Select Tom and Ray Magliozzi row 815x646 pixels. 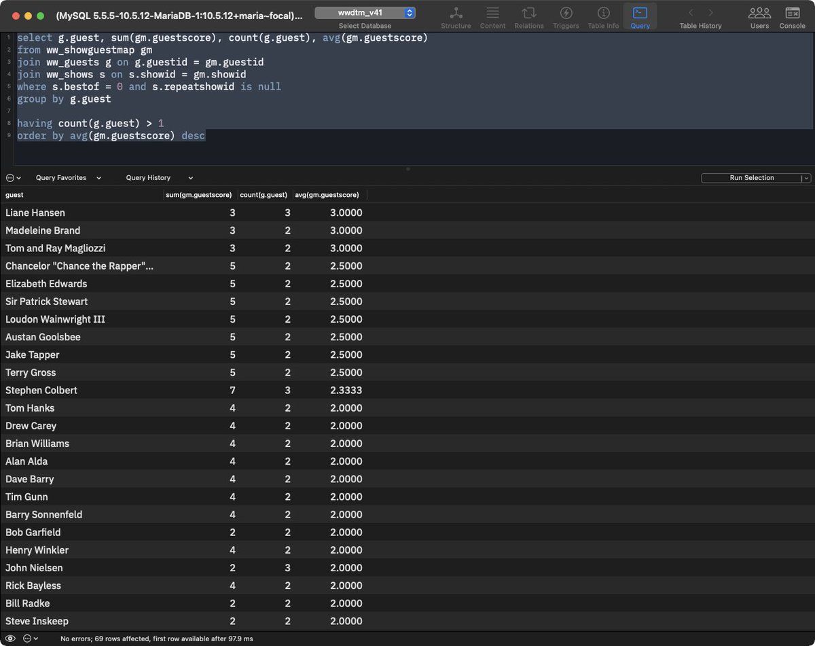point(407,248)
